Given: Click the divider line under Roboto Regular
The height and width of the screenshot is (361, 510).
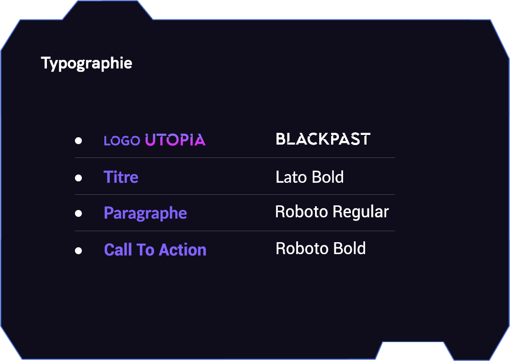Looking at the screenshot, I should click(235, 231).
